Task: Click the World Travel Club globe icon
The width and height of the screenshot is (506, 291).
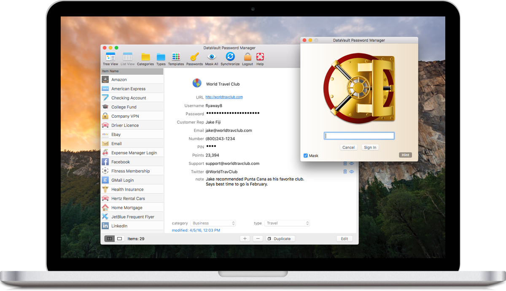Action: 197,83
